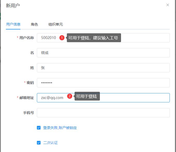Click the red number 1 annotation badge

(x=62, y=38)
